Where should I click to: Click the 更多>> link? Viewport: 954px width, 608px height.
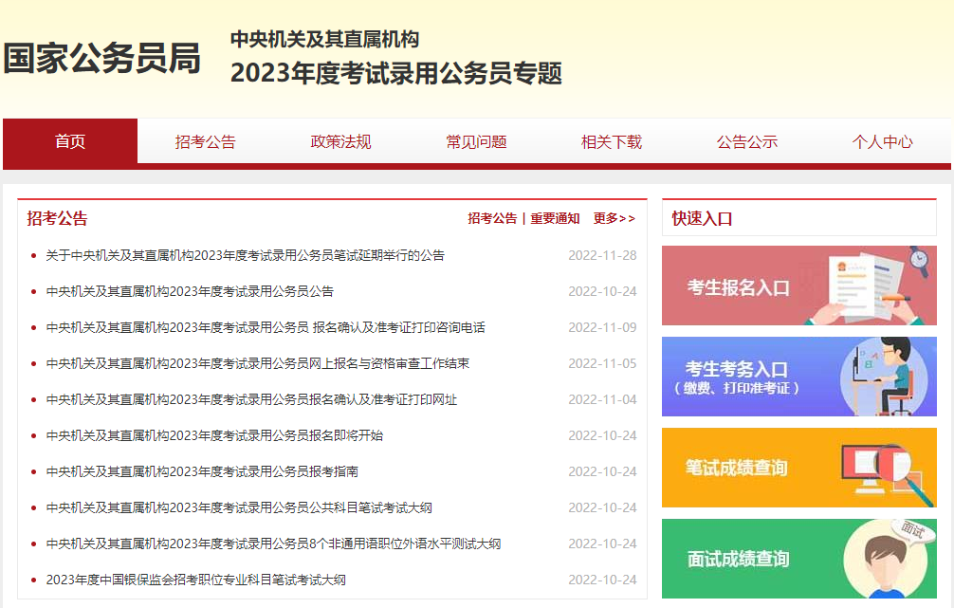pyautogui.click(x=614, y=218)
